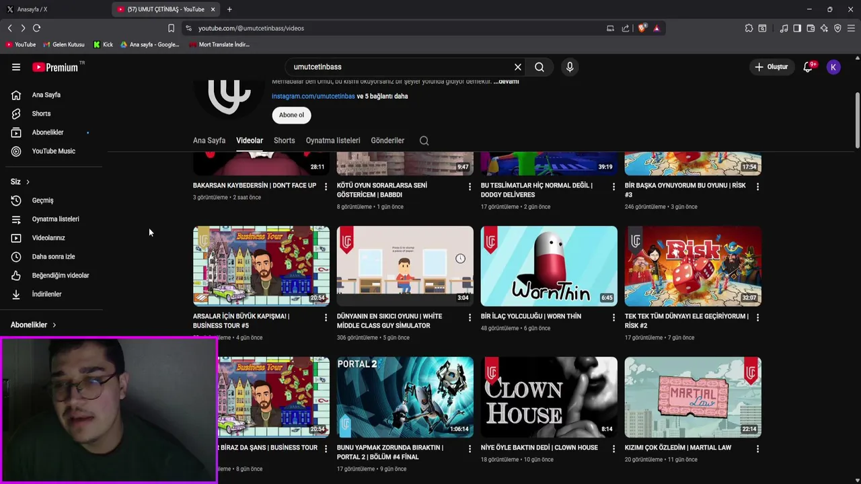Click the browser address bar URL
Image resolution: width=861 pixels, height=484 pixels.
coord(251,28)
